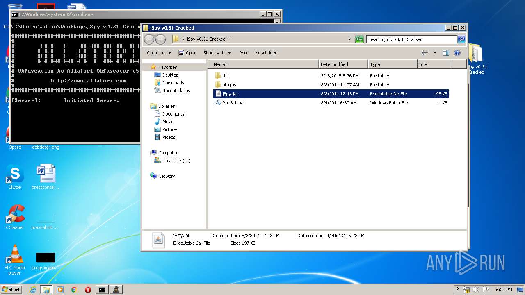The height and width of the screenshot is (295, 525).
Task: Sort files by Name column header
Action: click(263, 64)
